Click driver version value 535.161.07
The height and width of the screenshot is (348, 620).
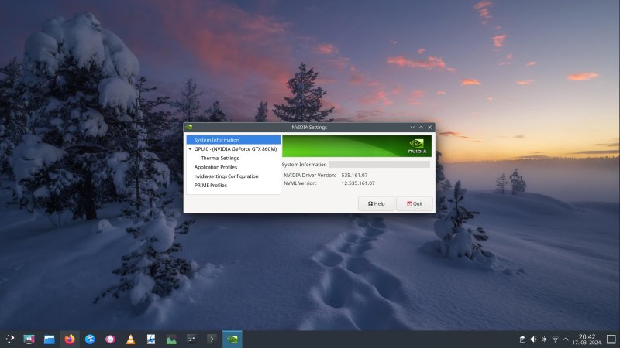coord(354,176)
